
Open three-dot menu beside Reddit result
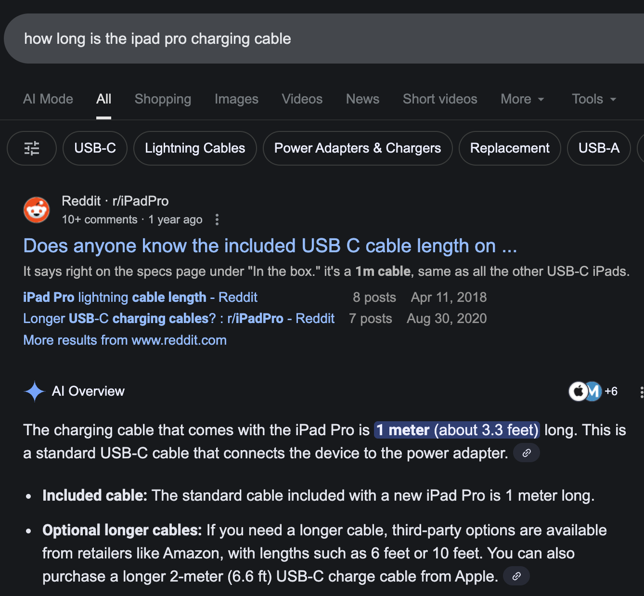coord(217,220)
